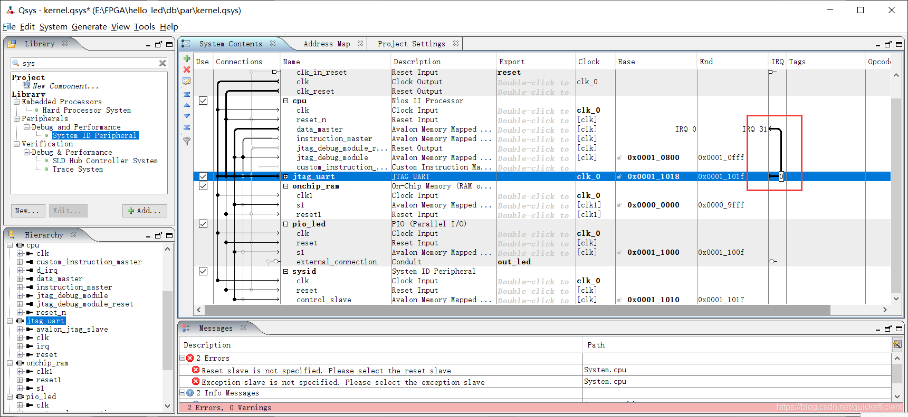The width and height of the screenshot is (908, 417).
Task: Select SLD Hub Controller System item
Action: coord(105,161)
